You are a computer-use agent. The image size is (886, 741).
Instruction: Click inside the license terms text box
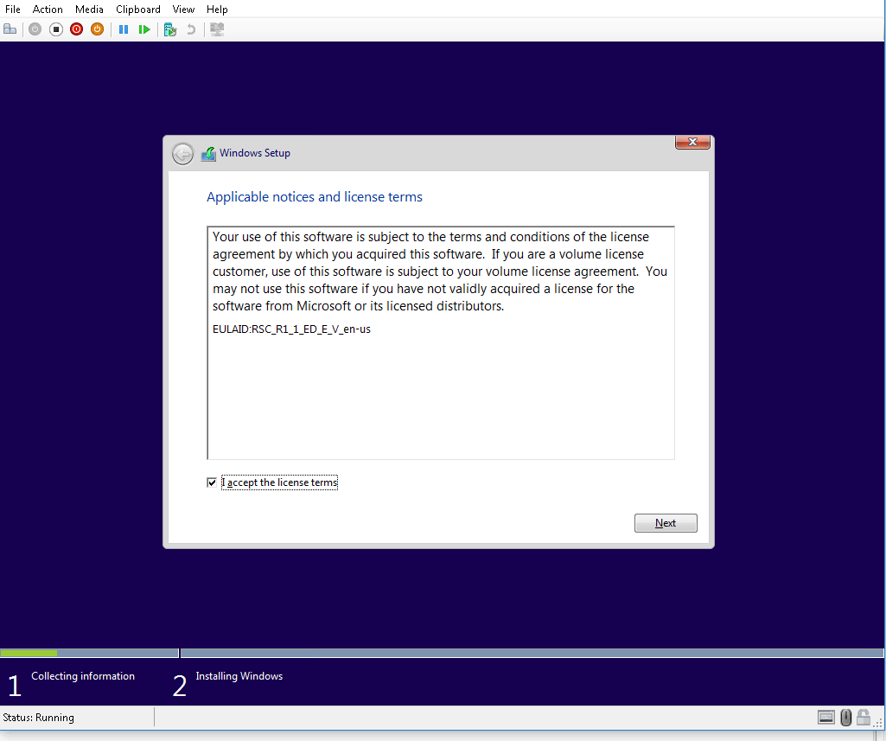pos(441,342)
